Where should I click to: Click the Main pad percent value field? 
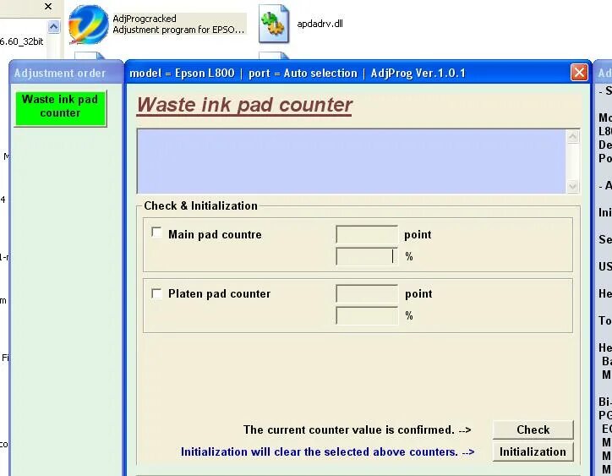pyautogui.click(x=367, y=256)
